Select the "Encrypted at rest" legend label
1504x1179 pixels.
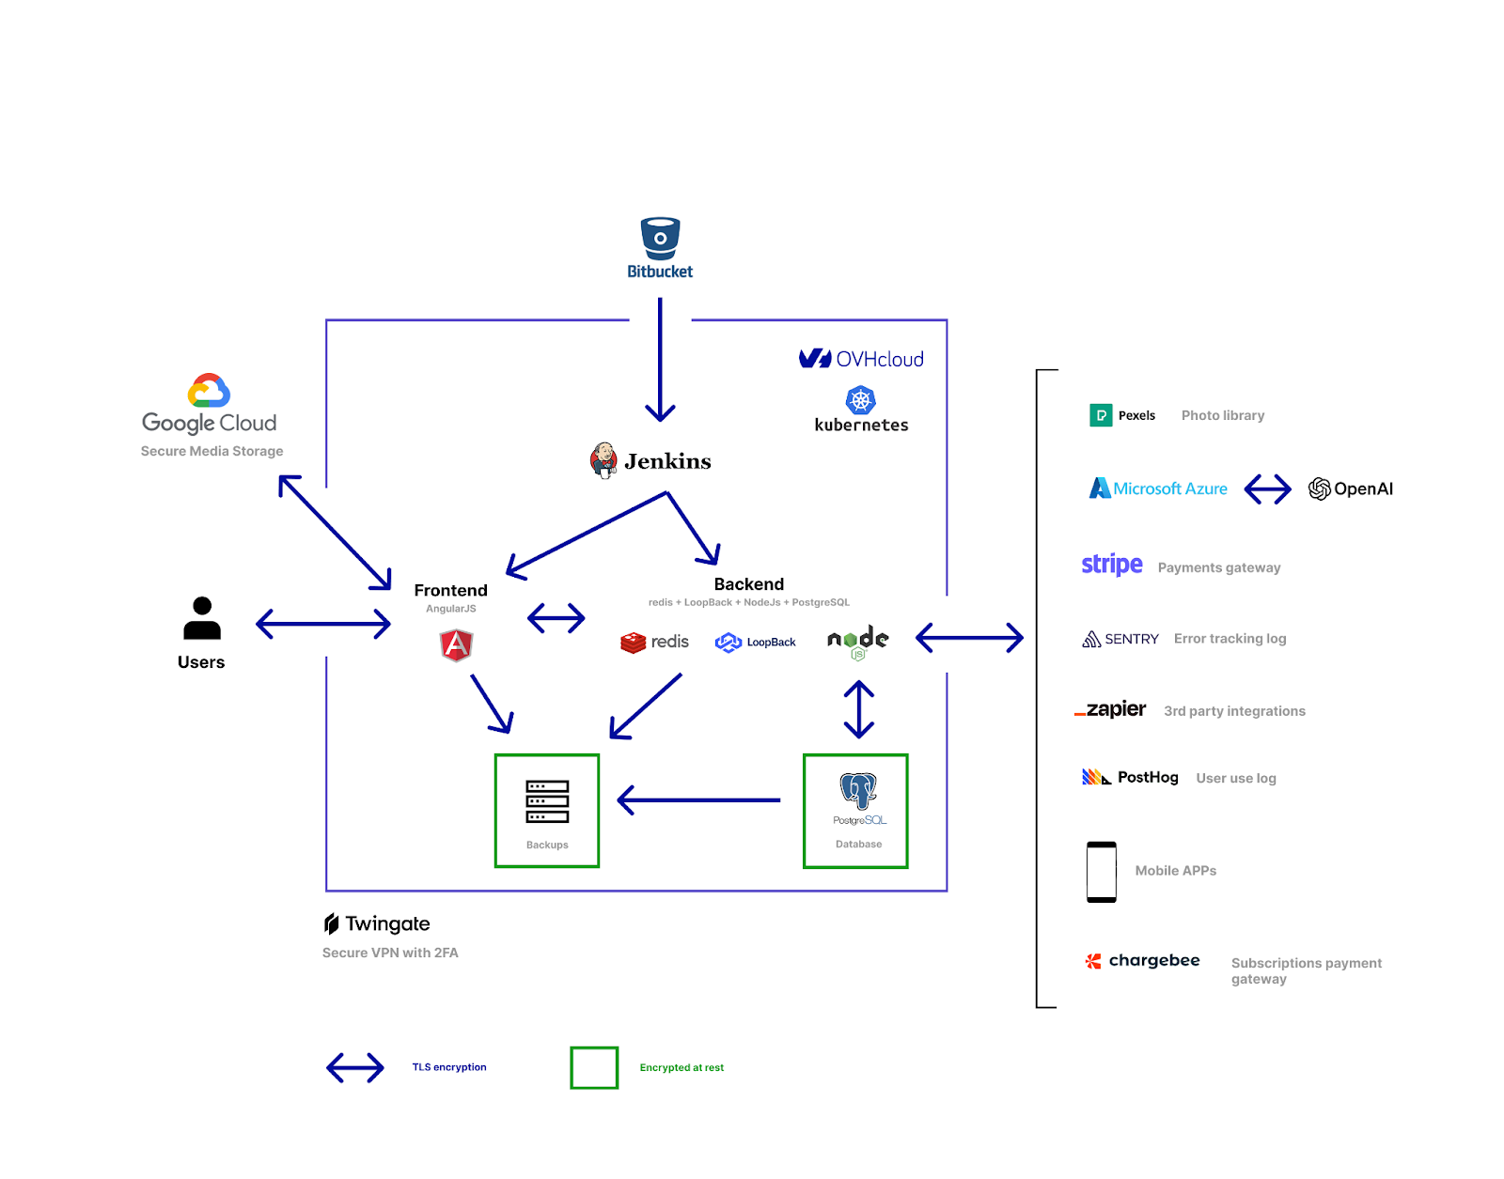[x=681, y=1068]
